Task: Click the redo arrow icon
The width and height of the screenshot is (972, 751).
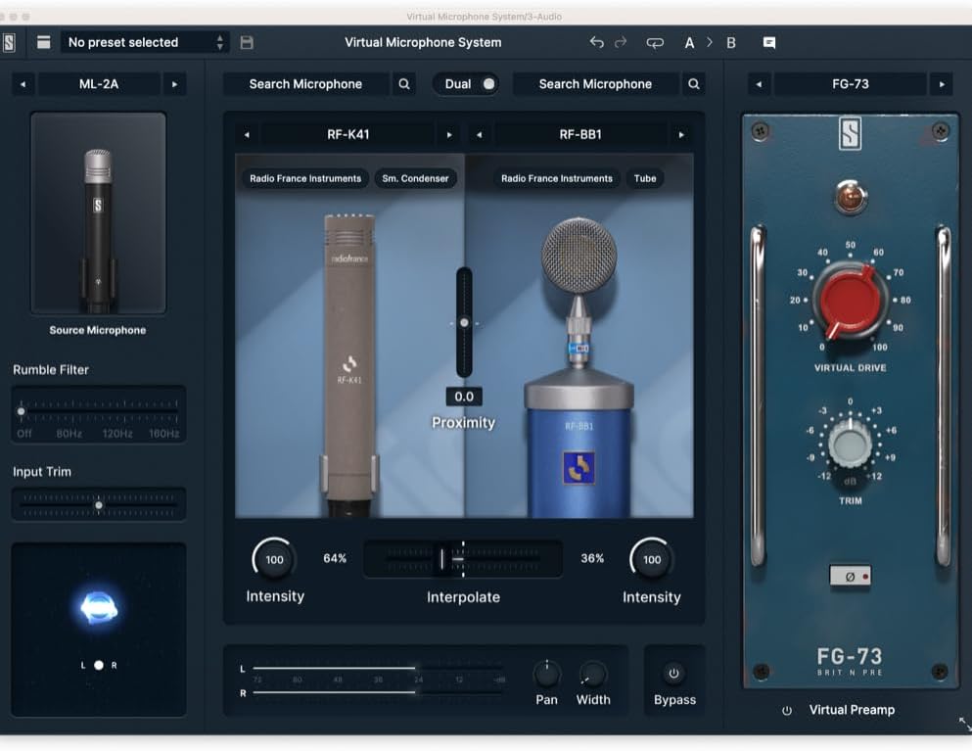Action: (621, 42)
